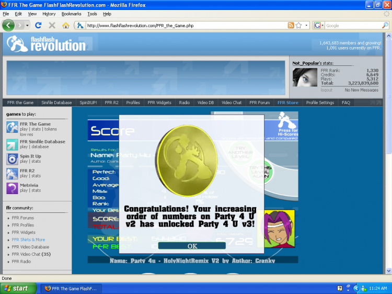The width and height of the screenshot is (392, 294).
Task: Bookmark page with the star icon
Action: pyautogui.click(x=298, y=25)
